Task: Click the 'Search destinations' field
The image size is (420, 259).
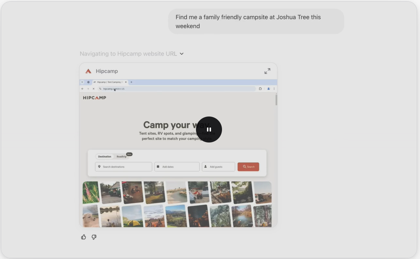Action: click(x=124, y=167)
